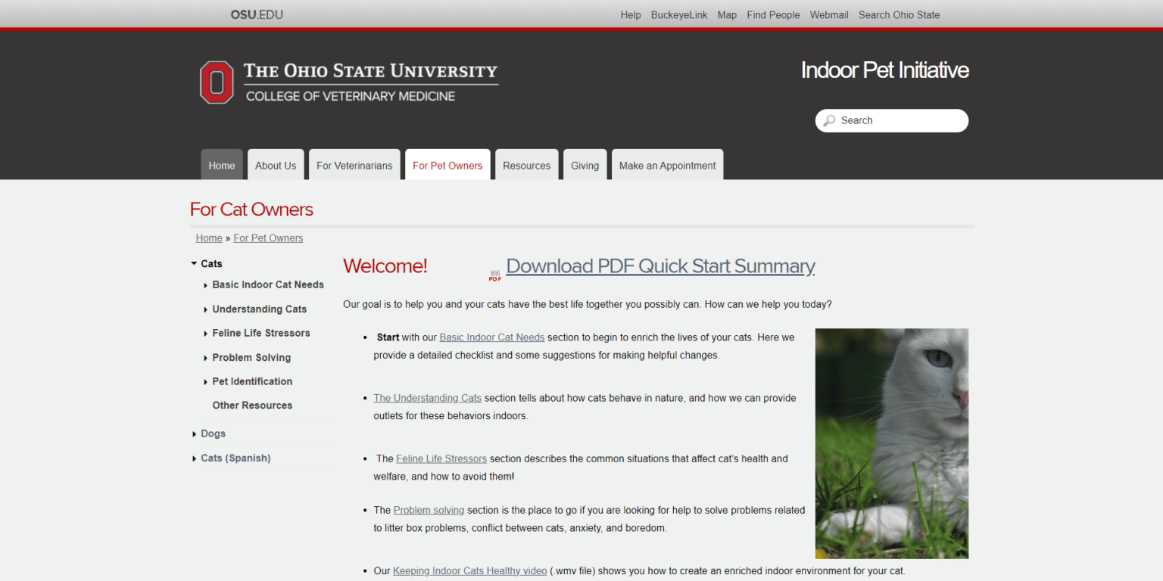Image resolution: width=1163 pixels, height=581 pixels.
Task: Click the PDF icon beside the download link
Action: [x=494, y=273]
